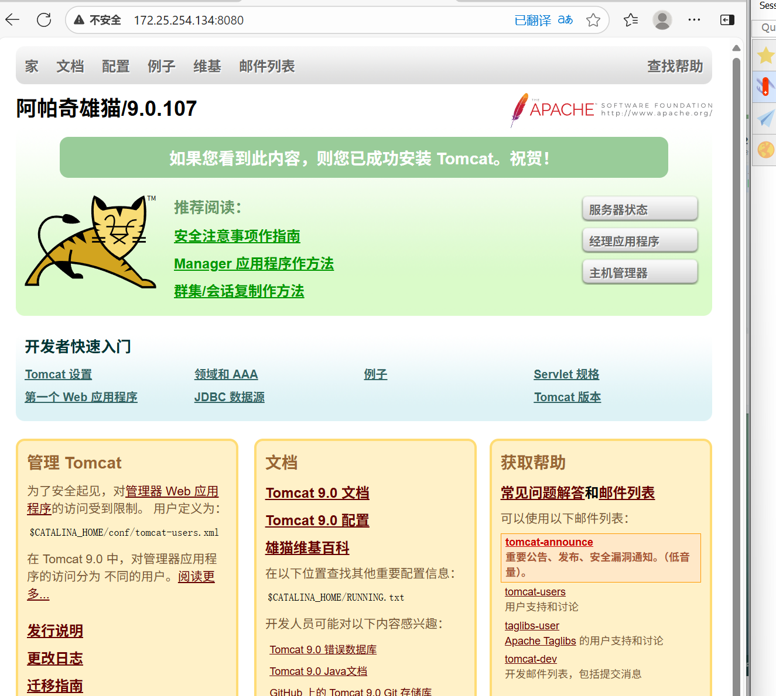Open the 例子 navigation item
The image size is (776, 696).
162,66
